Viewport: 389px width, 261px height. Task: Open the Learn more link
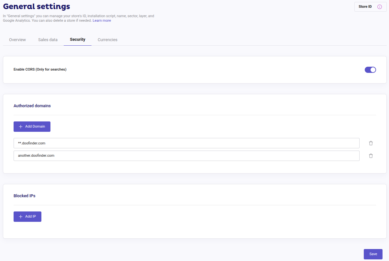point(102,20)
